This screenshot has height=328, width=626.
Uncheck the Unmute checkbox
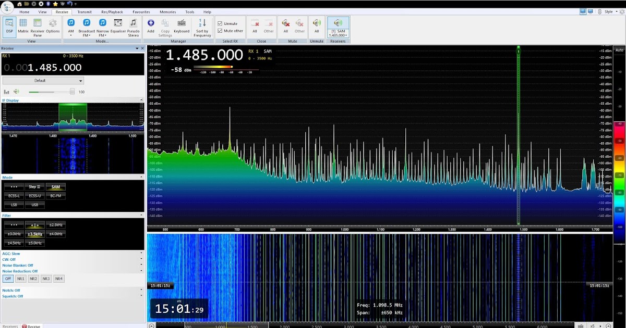click(x=220, y=23)
